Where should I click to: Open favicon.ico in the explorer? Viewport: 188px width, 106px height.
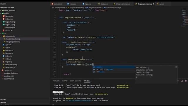coord(9,16)
